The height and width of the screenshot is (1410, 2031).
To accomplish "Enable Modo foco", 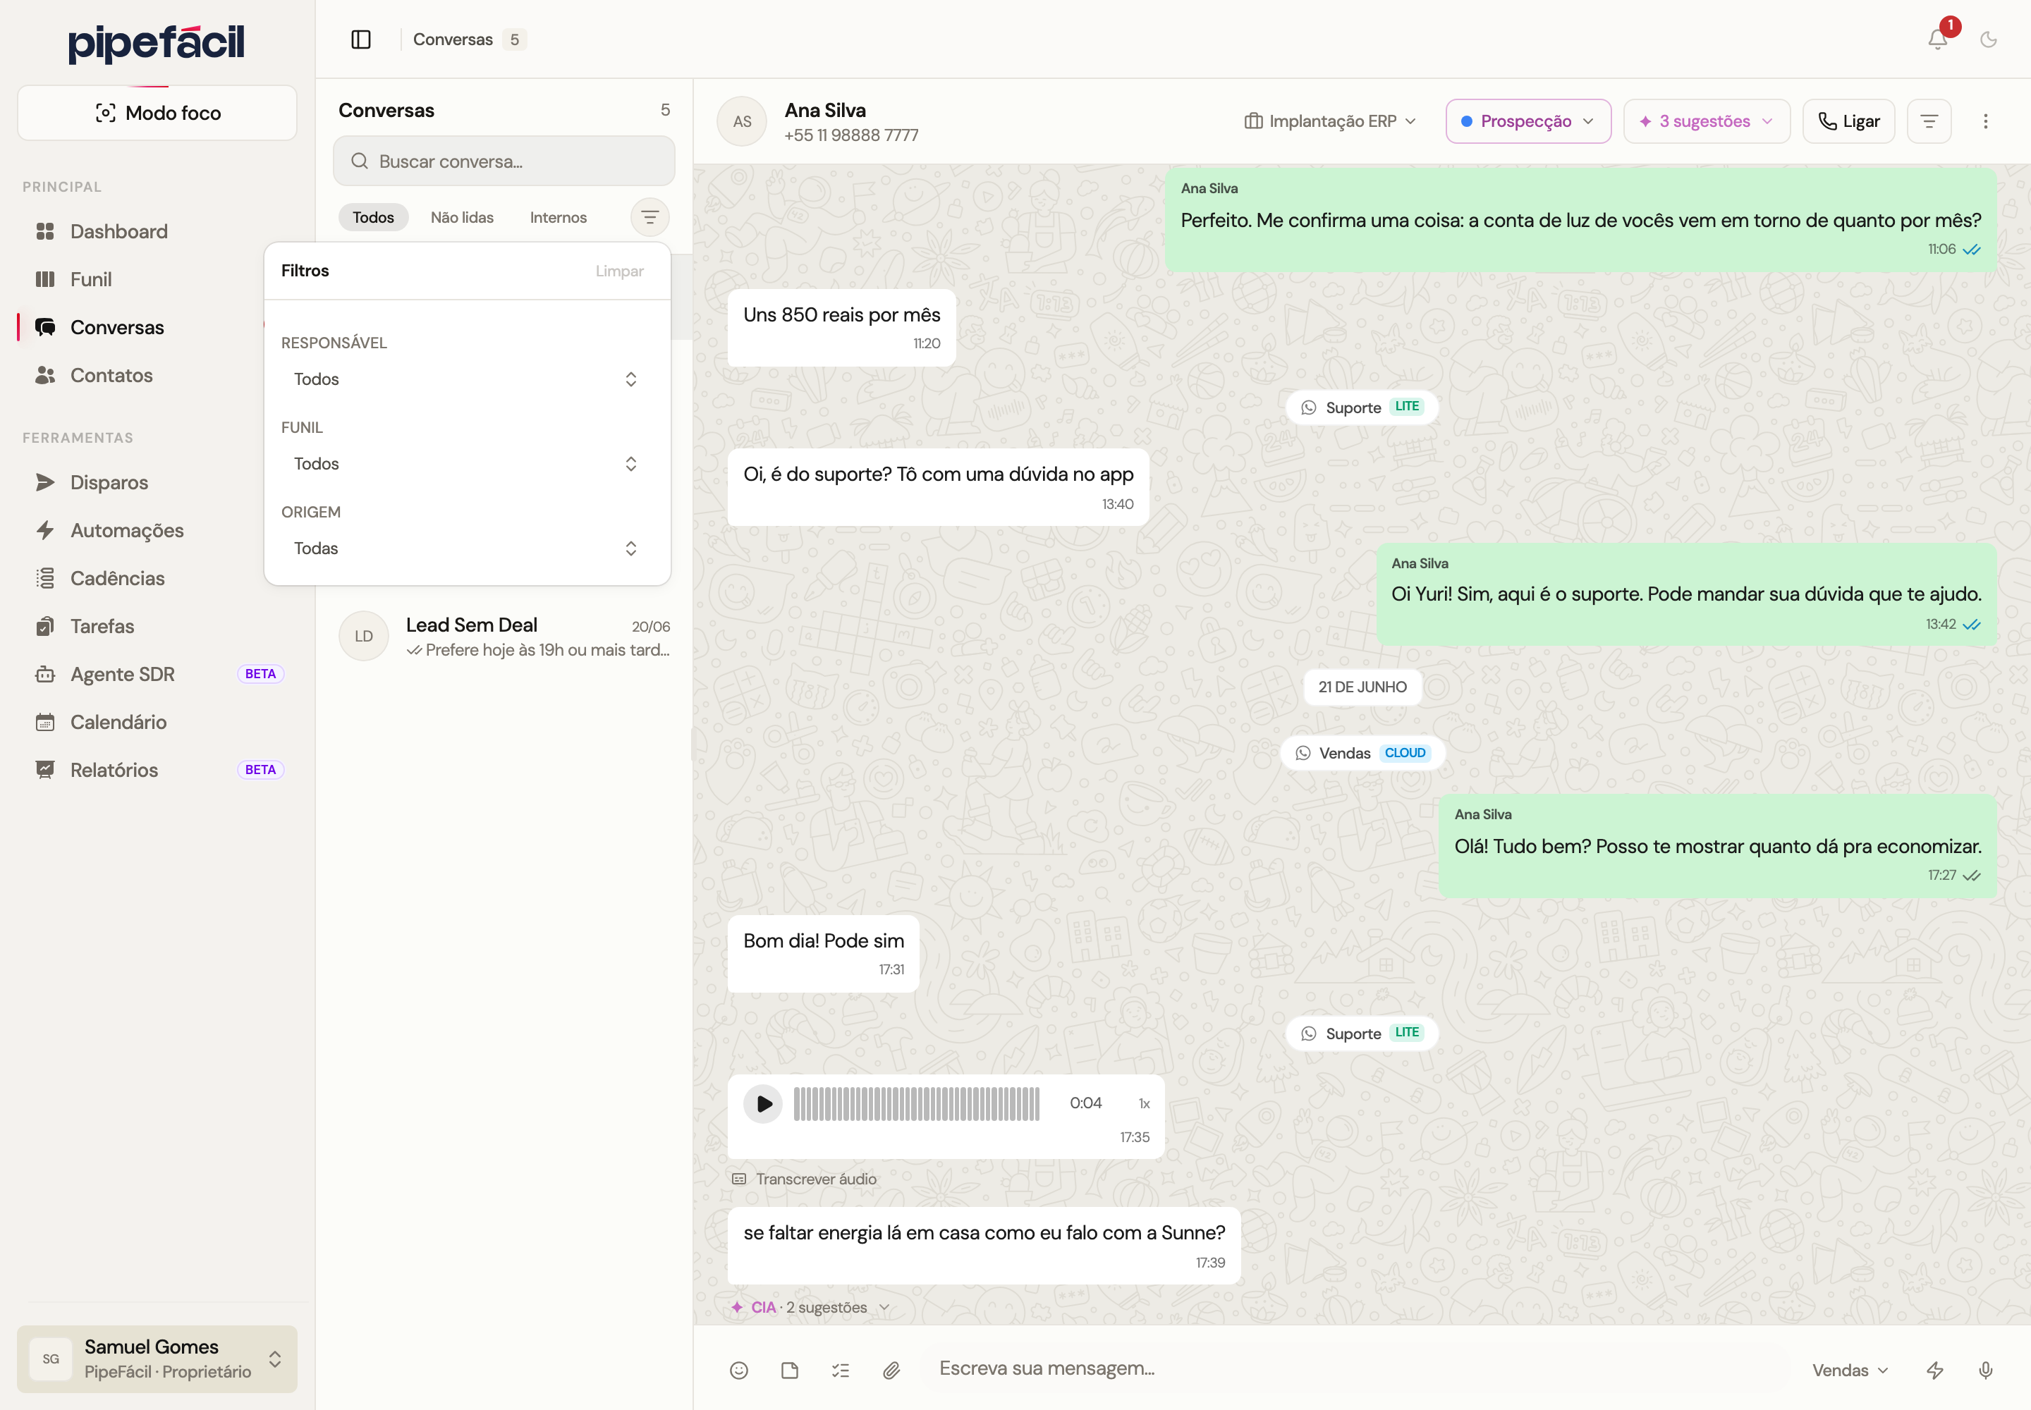I will 157,113.
